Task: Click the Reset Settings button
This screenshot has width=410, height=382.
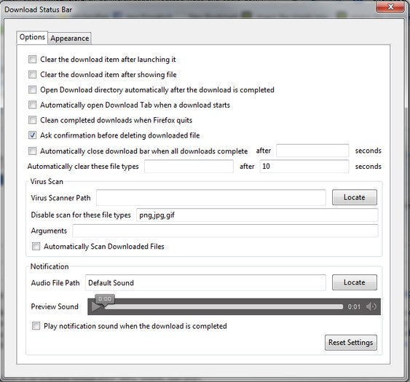Action: click(x=350, y=342)
